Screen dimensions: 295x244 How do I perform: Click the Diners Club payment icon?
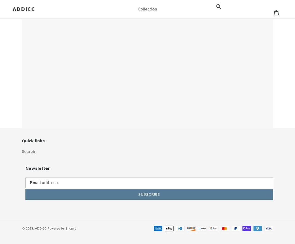tap(180, 228)
